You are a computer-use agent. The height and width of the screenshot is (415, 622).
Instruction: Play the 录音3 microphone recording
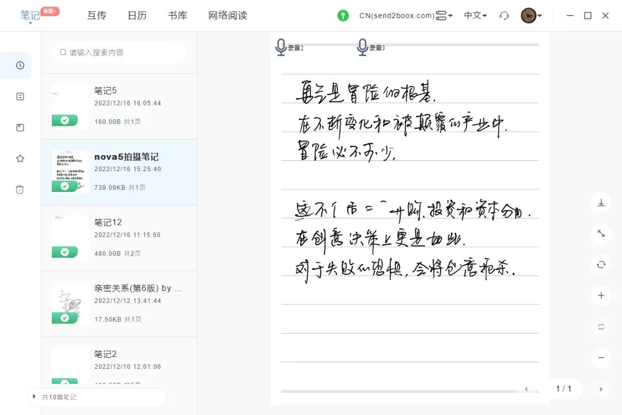coord(362,47)
